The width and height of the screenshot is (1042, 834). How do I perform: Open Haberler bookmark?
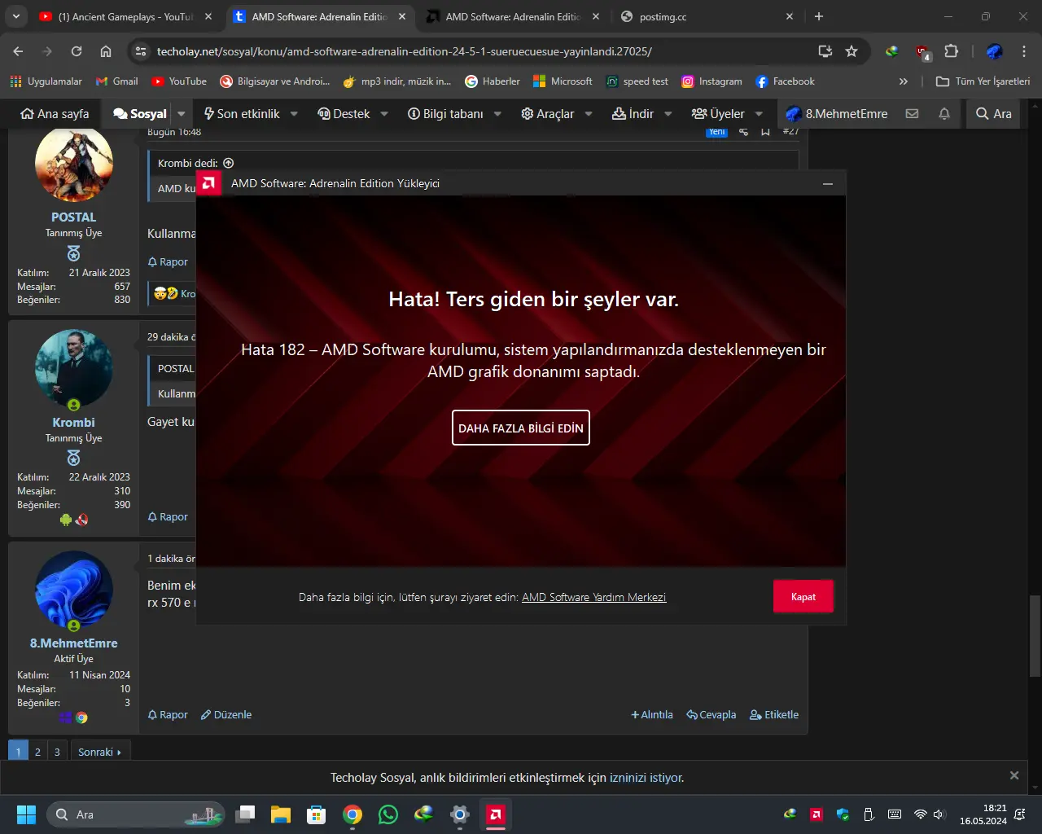click(493, 81)
